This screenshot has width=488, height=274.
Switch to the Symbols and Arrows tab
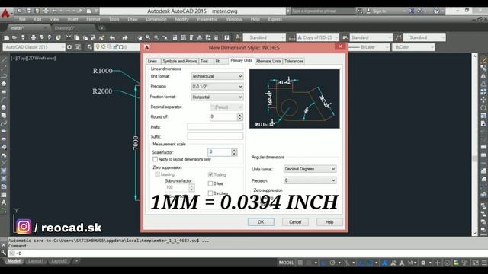click(180, 61)
